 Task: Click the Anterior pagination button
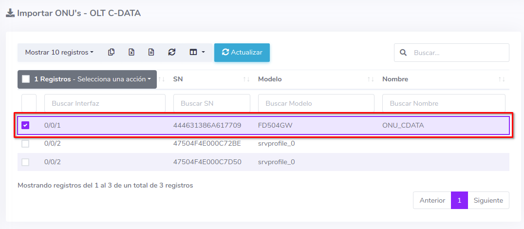[432, 200]
